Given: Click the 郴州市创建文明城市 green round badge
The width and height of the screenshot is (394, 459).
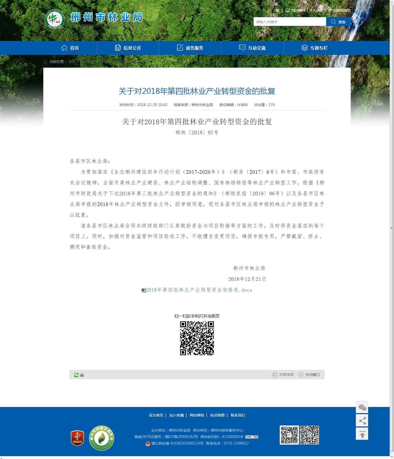Looking at the screenshot, I should pos(101,438).
